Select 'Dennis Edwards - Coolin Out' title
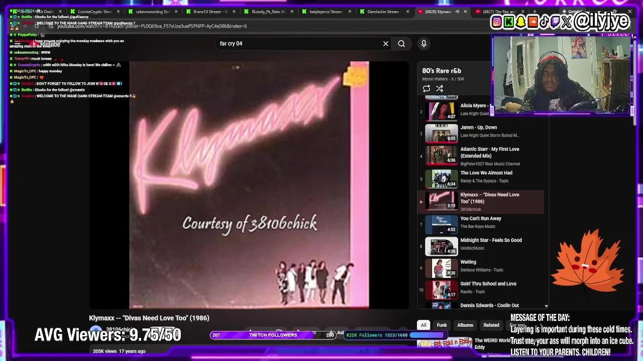This screenshot has height=361, width=643. pos(490,305)
